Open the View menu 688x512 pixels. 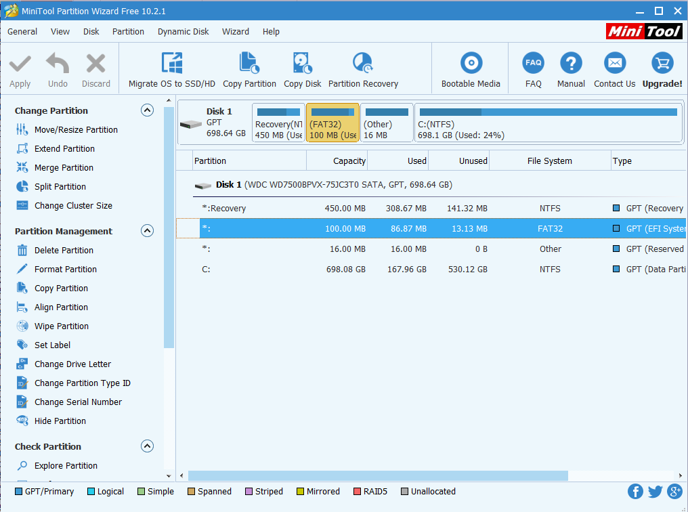click(60, 32)
